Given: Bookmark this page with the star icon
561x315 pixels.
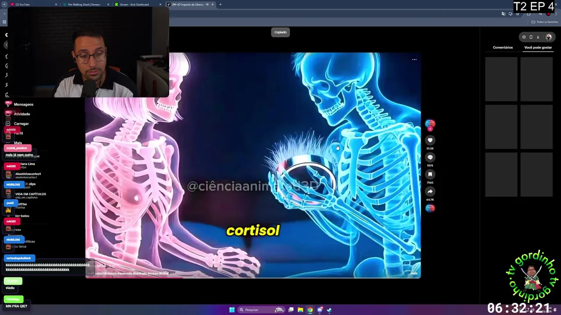Looking at the screenshot, I should [x=518, y=14].
